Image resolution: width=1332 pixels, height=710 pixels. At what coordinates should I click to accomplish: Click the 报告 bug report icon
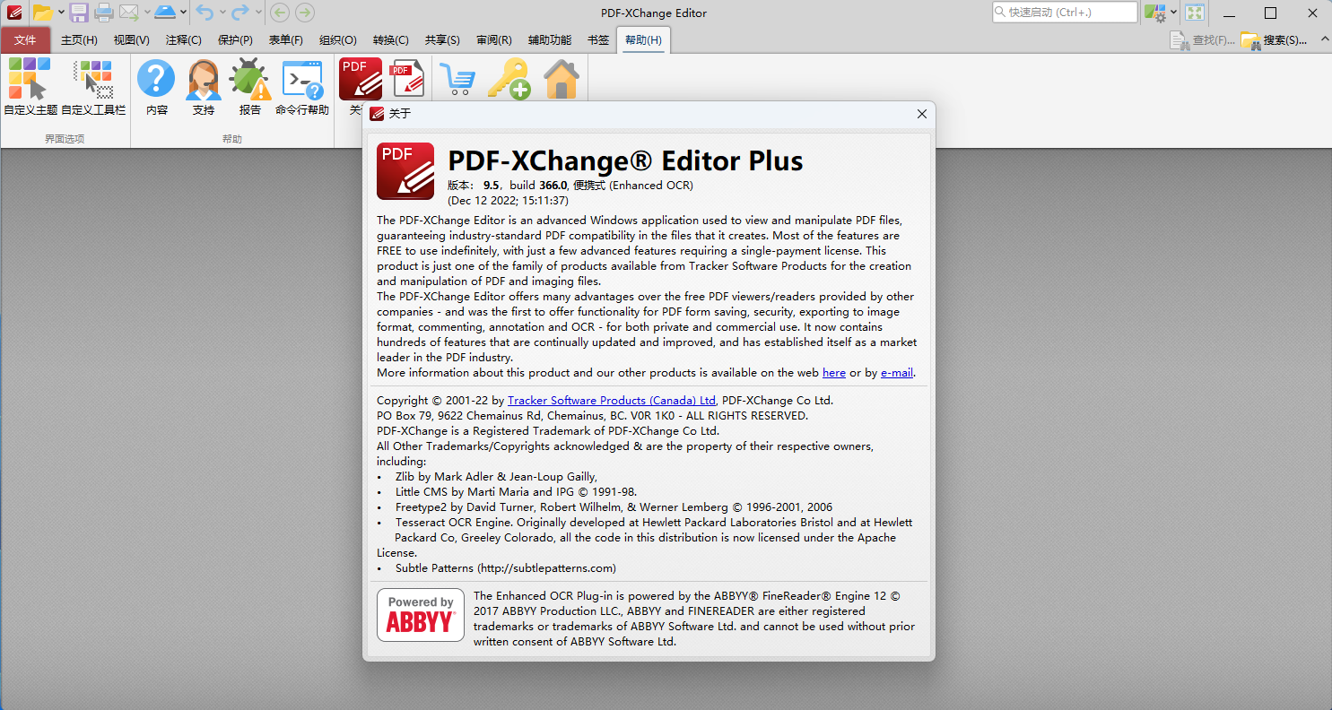click(x=250, y=87)
